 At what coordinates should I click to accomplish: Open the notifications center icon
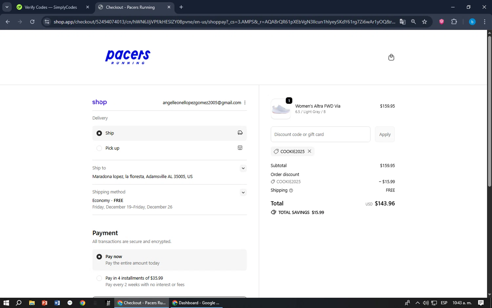[481, 303]
